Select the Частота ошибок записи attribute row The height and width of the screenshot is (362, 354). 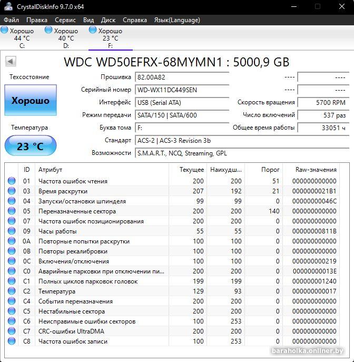[x=172, y=341]
